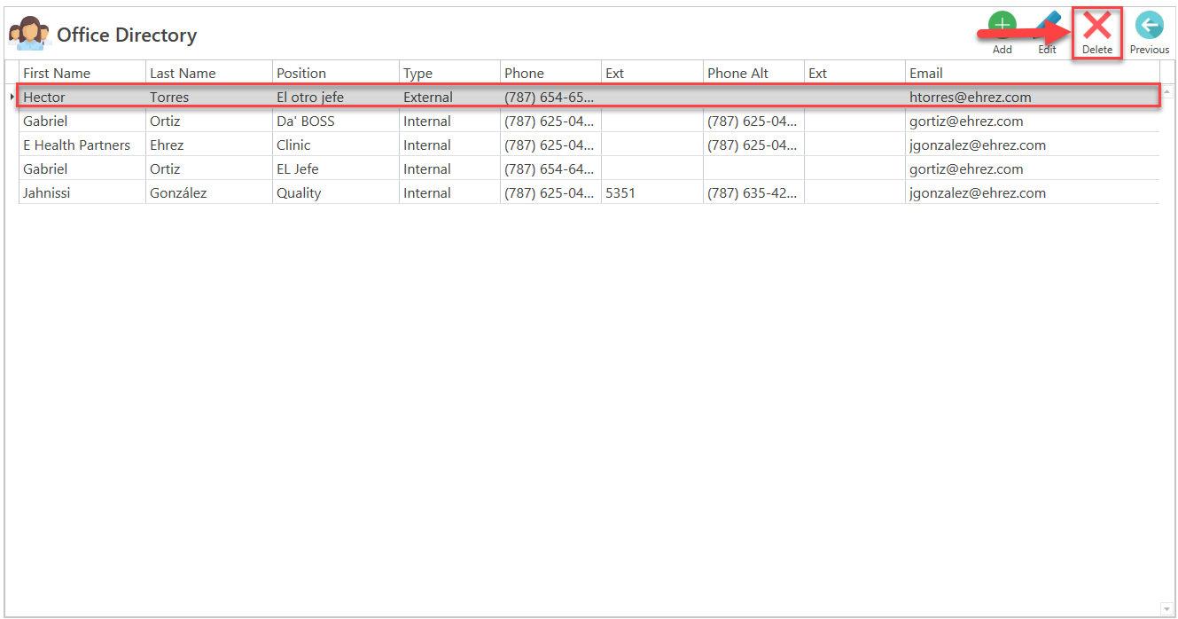
Task: Sort by Phone Alt column header
Action: (754, 73)
